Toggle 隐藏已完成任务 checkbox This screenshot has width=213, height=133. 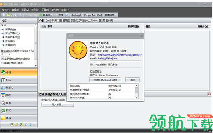2,63
